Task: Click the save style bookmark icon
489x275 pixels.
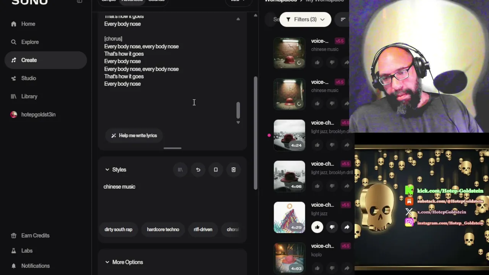Action: 216,170
